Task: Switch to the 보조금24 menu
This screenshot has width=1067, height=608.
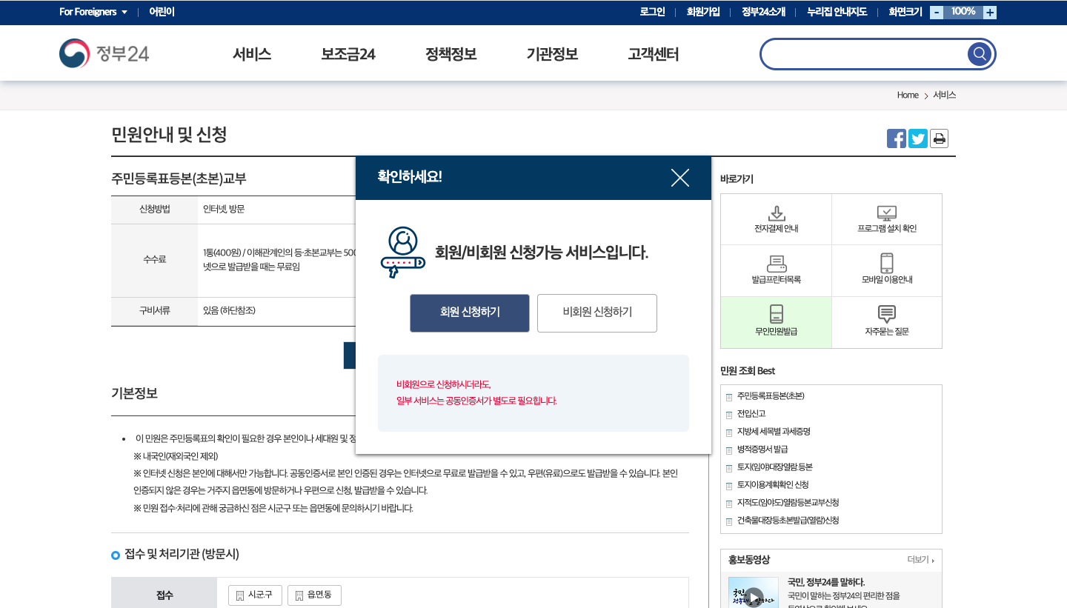Action: coord(348,54)
